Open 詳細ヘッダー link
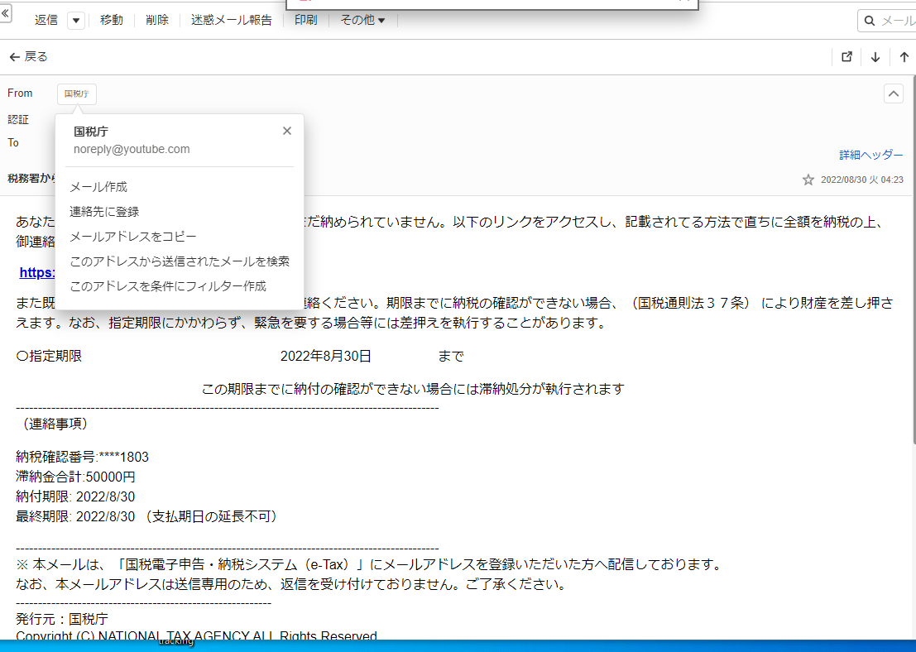 871,155
